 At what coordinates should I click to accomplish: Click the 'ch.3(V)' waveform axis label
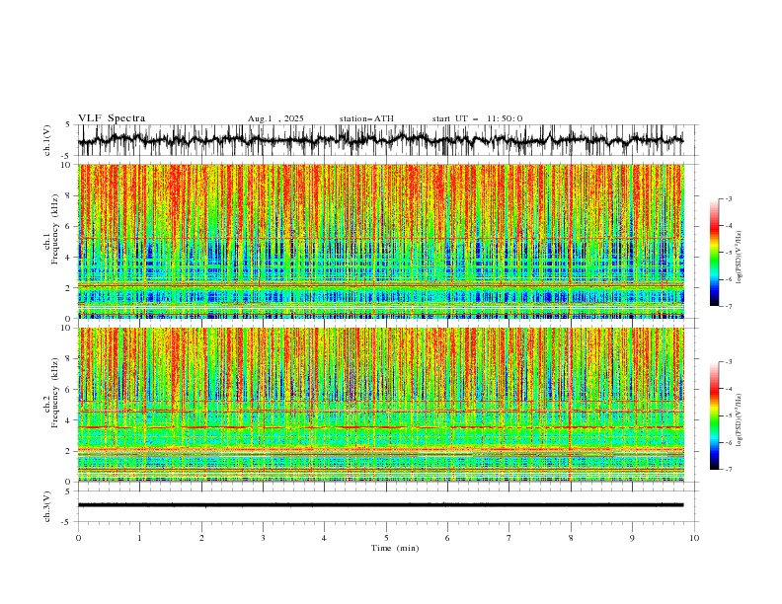pos(47,506)
